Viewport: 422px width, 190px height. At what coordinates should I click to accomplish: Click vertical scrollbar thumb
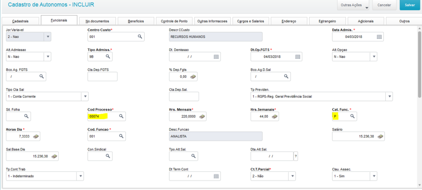pos(420,64)
